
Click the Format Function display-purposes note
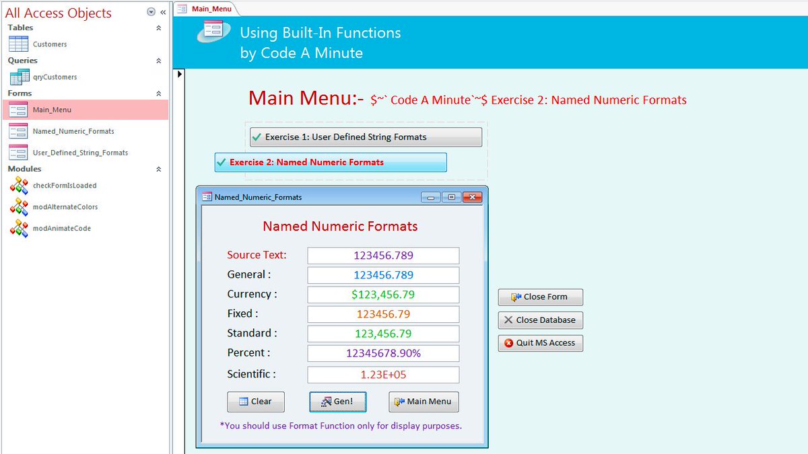point(341,426)
